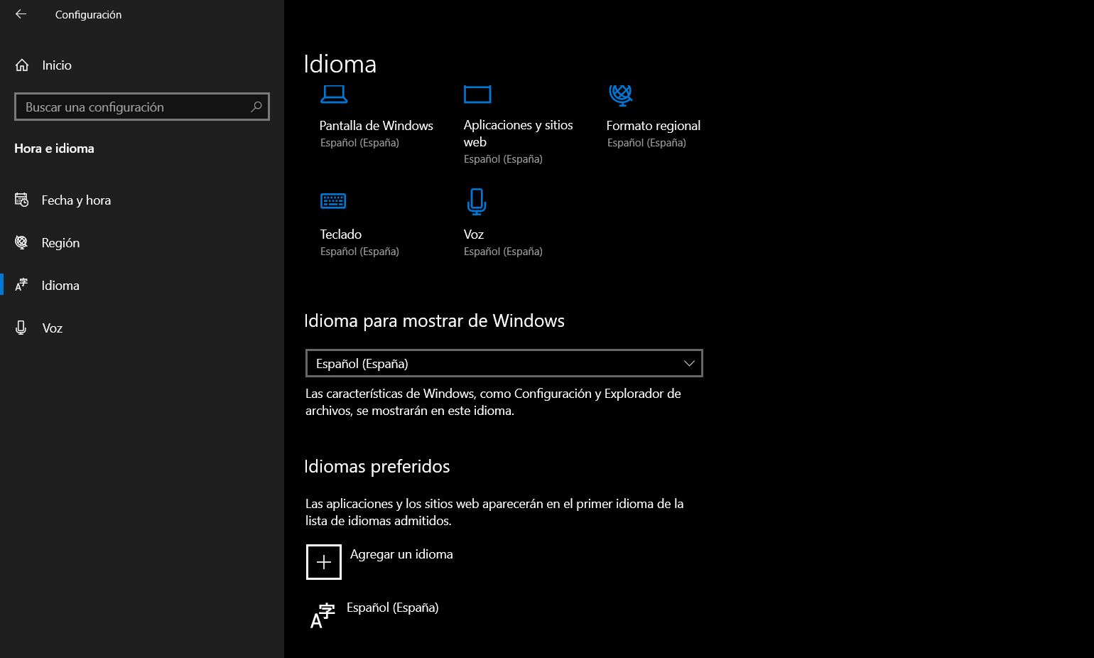Image resolution: width=1094 pixels, height=658 pixels.
Task: Open the Teclado keyboard icon
Action: [x=333, y=202]
